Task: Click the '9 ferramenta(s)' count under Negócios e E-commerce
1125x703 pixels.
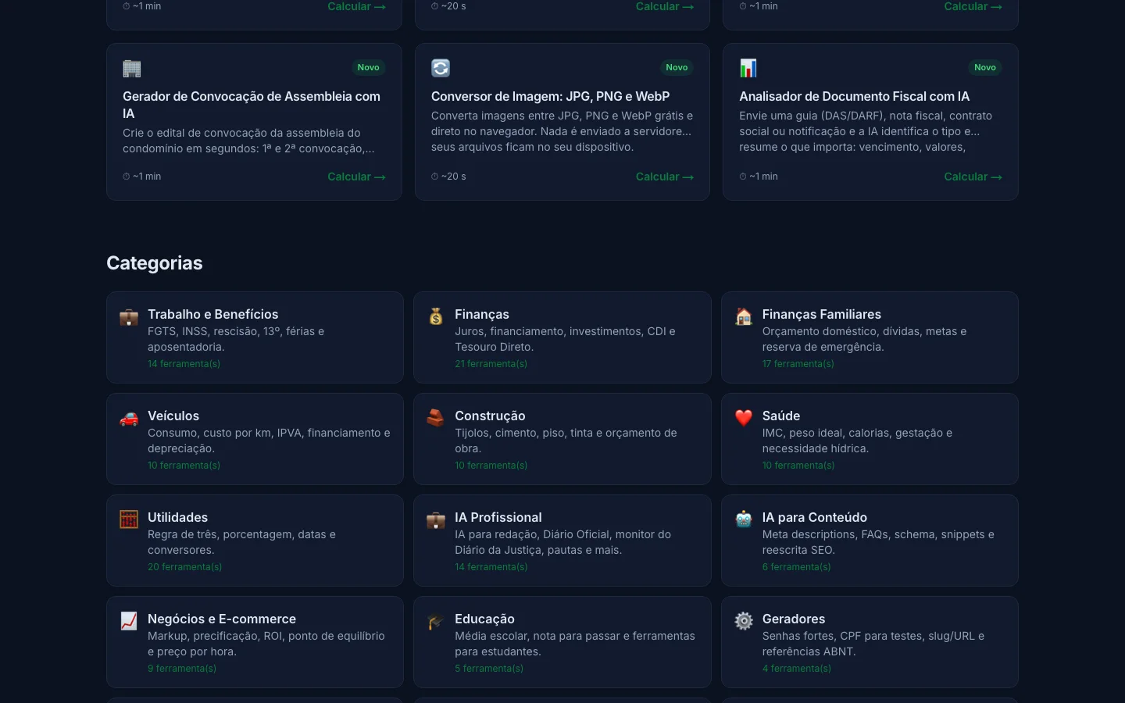Action: pyautogui.click(x=182, y=669)
